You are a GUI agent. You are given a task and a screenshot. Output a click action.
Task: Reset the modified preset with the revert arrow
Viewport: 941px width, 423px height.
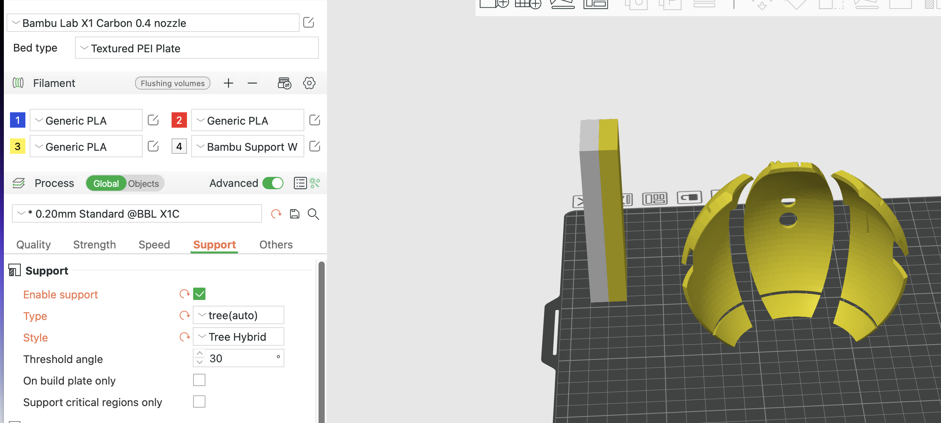(x=277, y=213)
